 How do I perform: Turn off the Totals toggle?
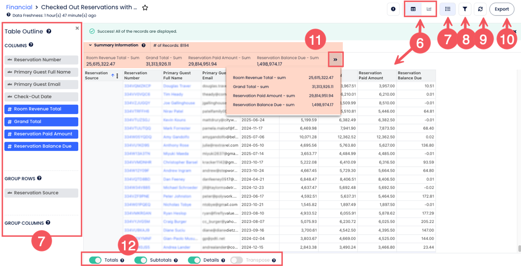point(95,260)
